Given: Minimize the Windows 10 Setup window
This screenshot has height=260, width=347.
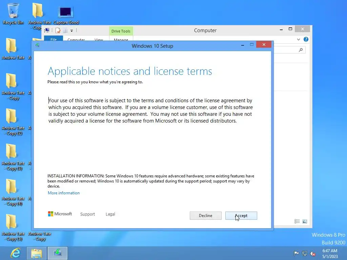Looking at the screenshot, I should (243, 45).
